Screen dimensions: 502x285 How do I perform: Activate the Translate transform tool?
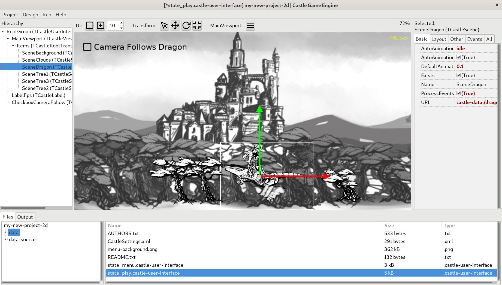[x=175, y=25]
